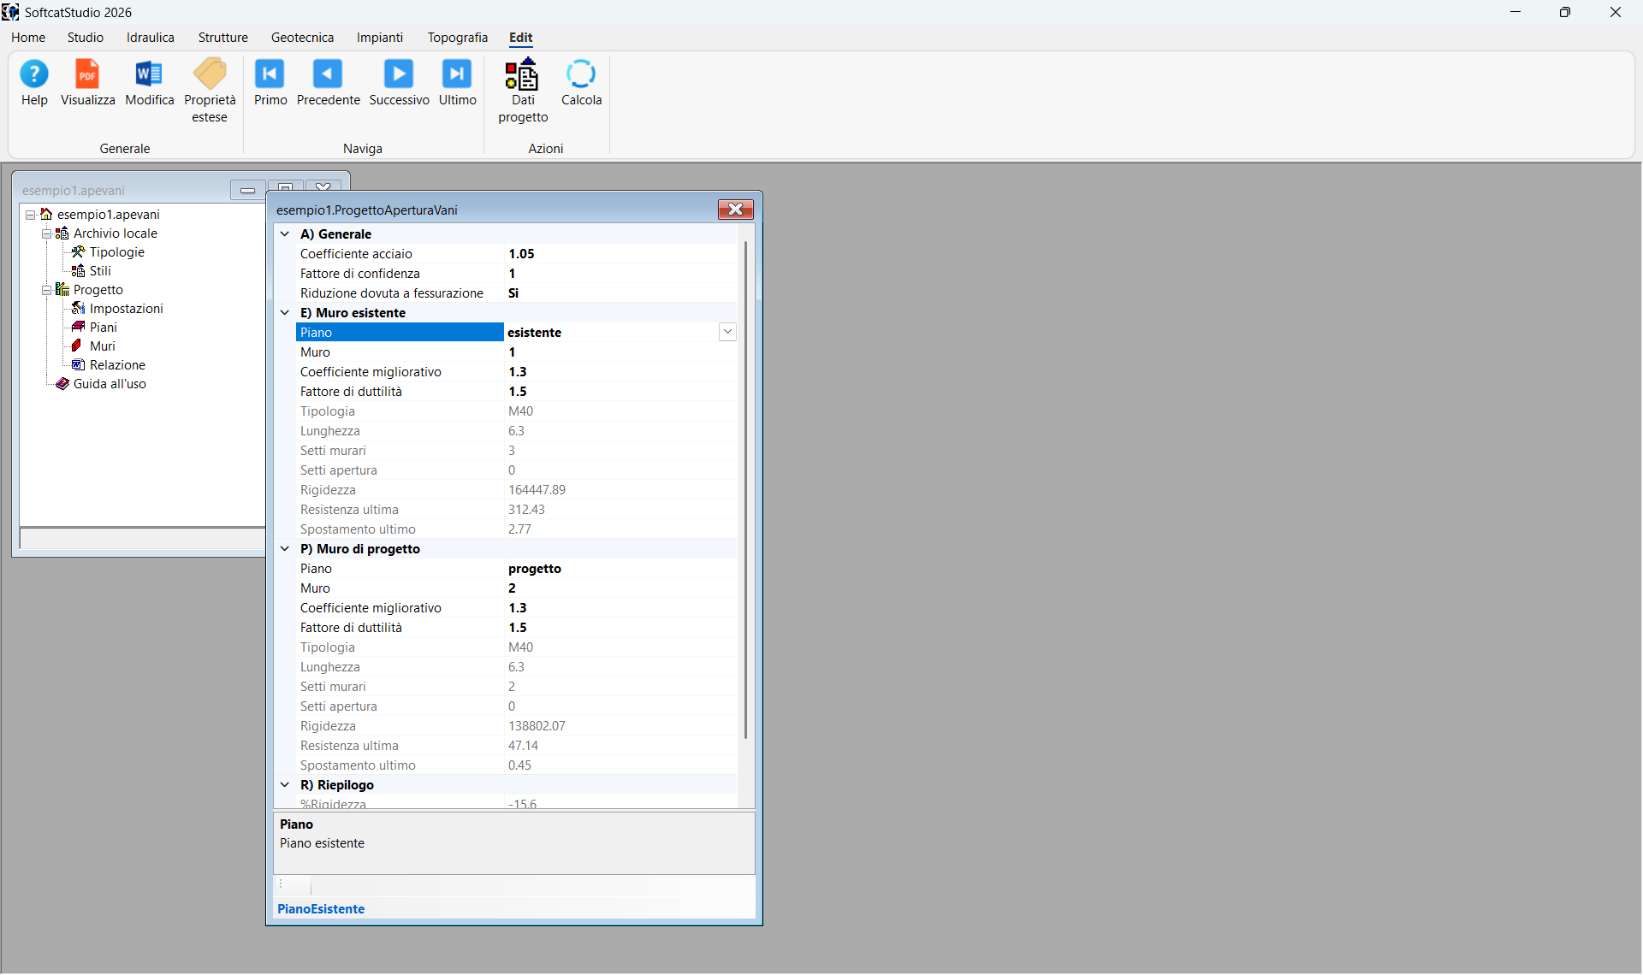Viewport: 1643px width, 975px height.
Task: Open Proprietà estese tag icon
Action: pyautogui.click(x=210, y=91)
